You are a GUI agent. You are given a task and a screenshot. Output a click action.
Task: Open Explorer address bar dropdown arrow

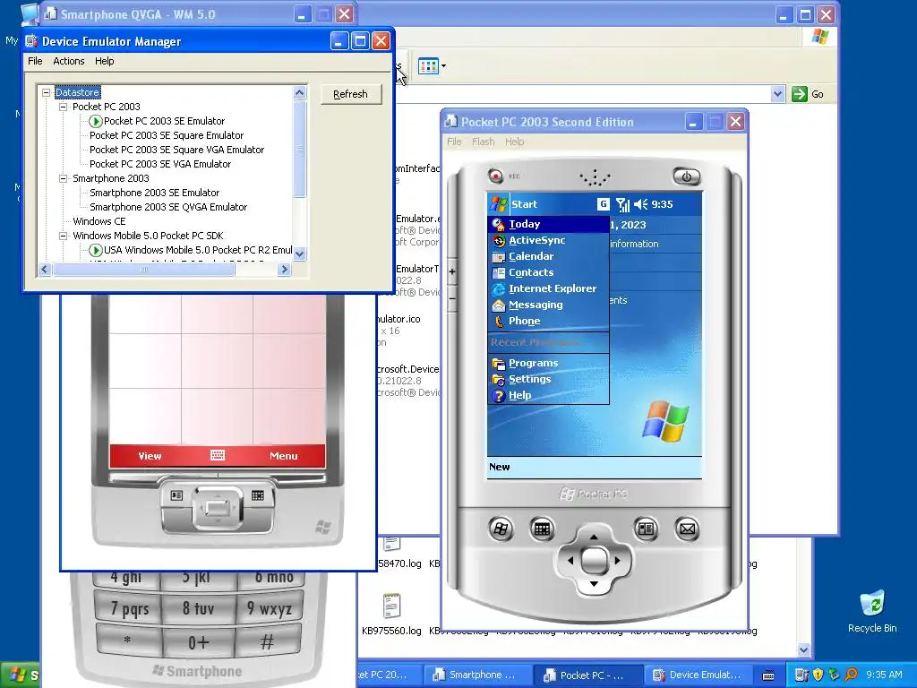(x=777, y=94)
